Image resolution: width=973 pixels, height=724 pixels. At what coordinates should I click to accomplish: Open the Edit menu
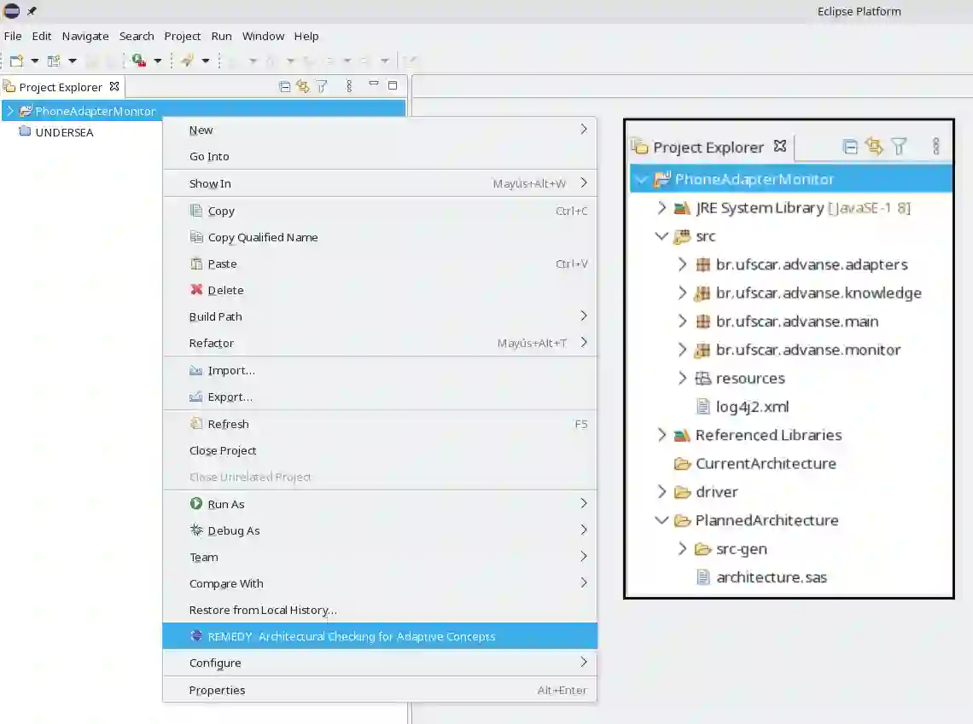pyautogui.click(x=42, y=36)
